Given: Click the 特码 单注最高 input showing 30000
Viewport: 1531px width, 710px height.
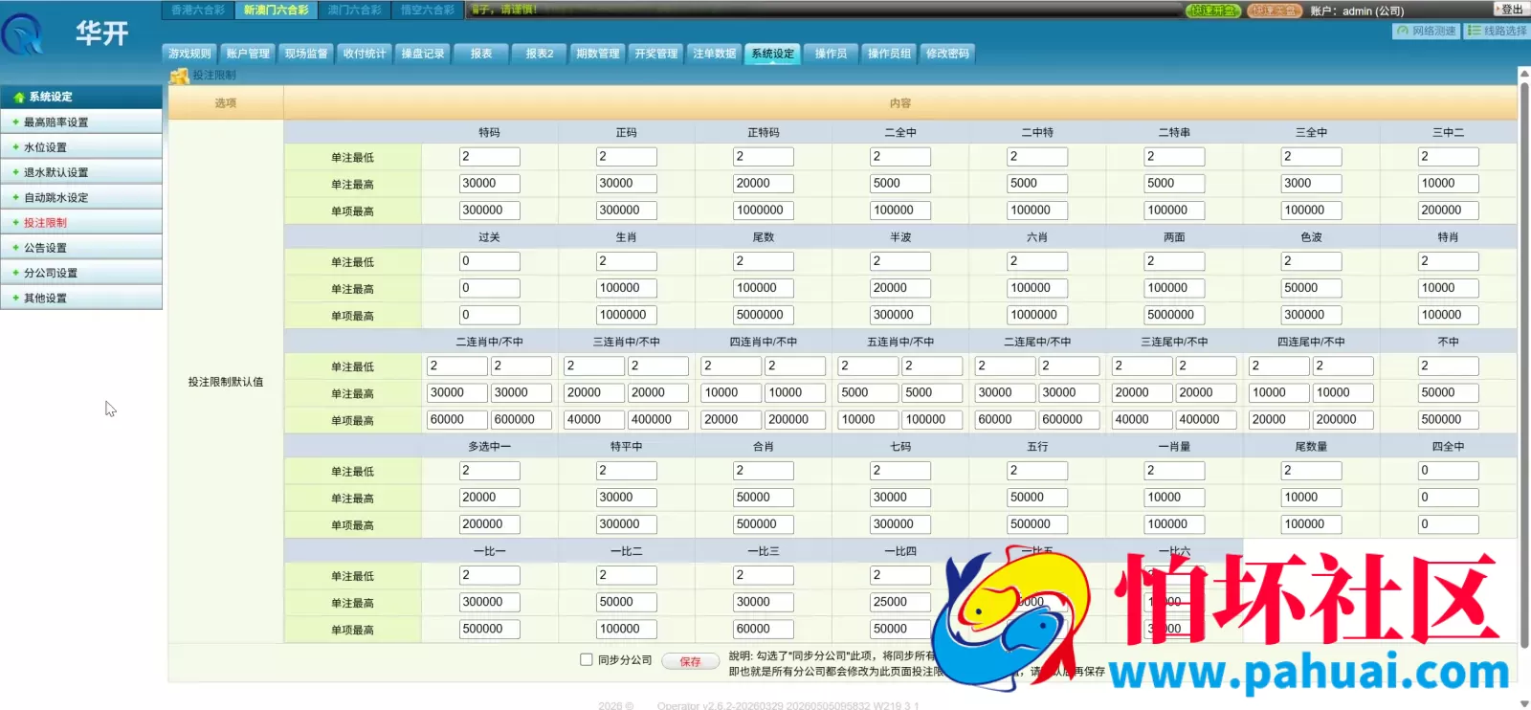Looking at the screenshot, I should (x=490, y=183).
